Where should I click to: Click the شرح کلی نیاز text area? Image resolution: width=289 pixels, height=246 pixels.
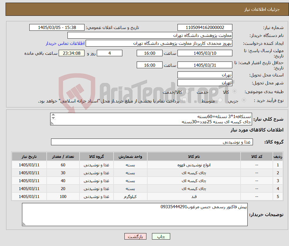[x=151, y=119]
